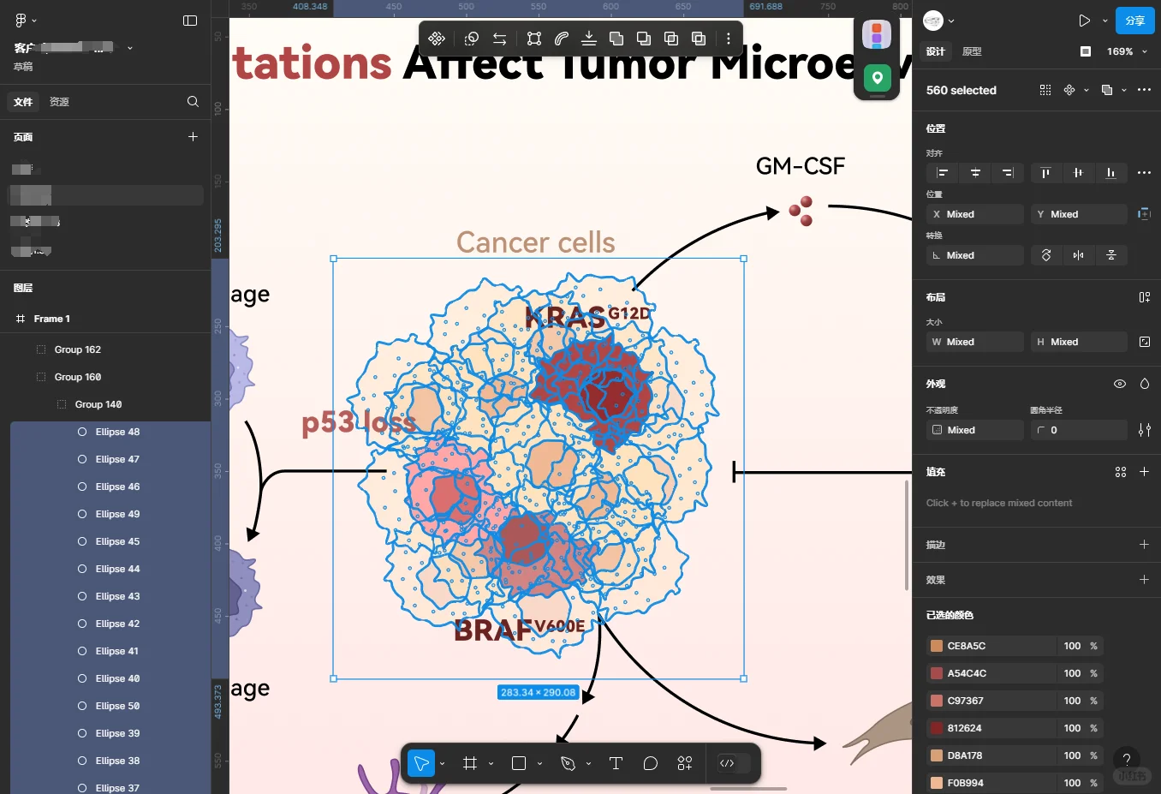Align selection to the left

[943, 173]
